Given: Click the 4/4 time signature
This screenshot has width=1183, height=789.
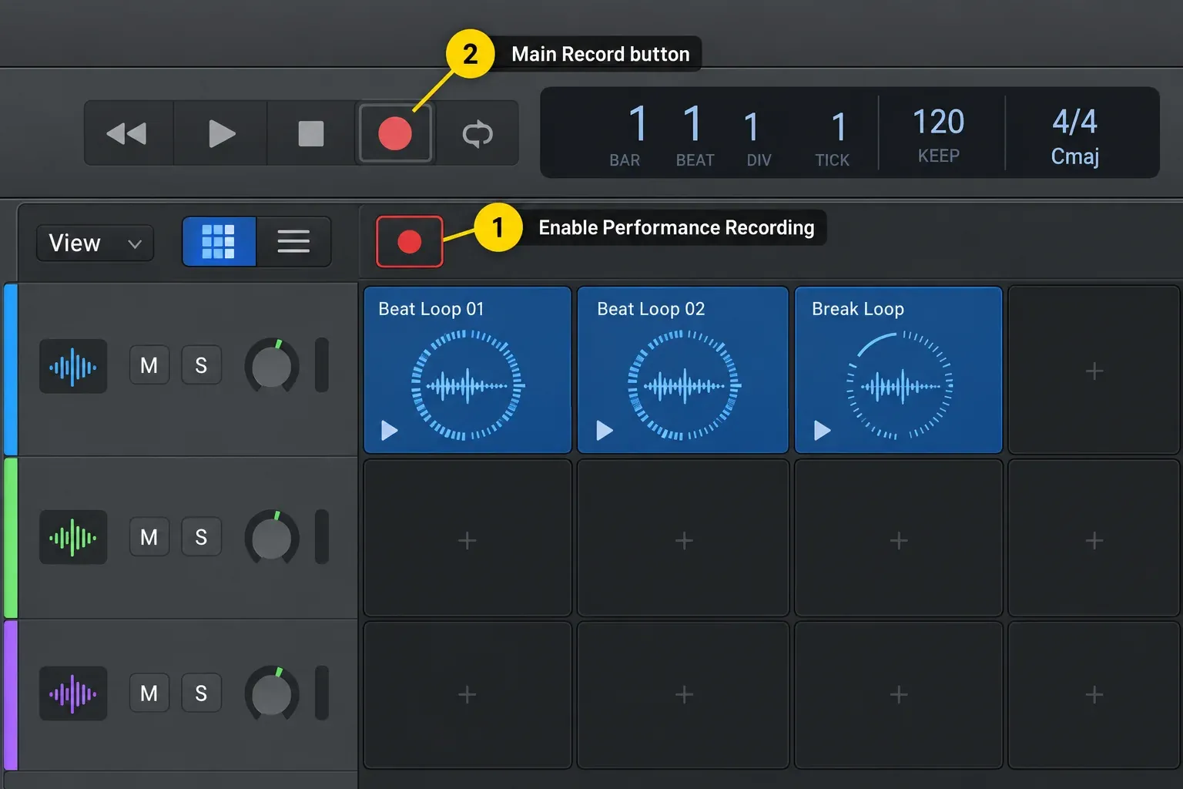Looking at the screenshot, I should (1074, 122).
